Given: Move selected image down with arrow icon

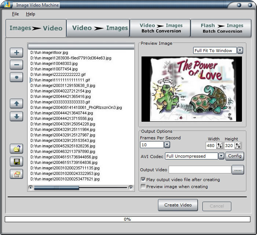Looking at the screenshot, I should click(x=16, y=116).
